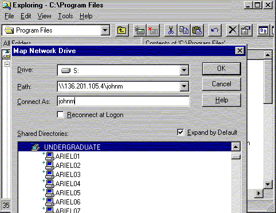The image size is (276, 213).
Task: Click the Paste clipboard icon
Action: coord(197,30)
